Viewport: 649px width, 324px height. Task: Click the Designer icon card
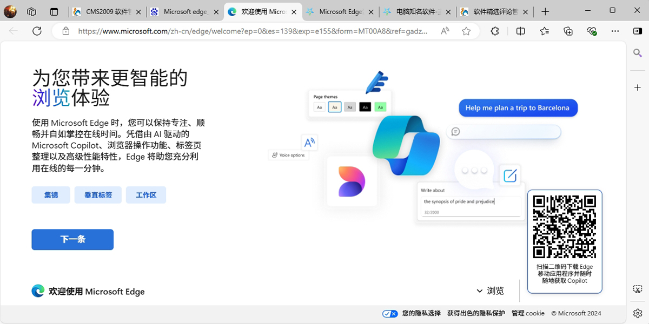point(352,181)
